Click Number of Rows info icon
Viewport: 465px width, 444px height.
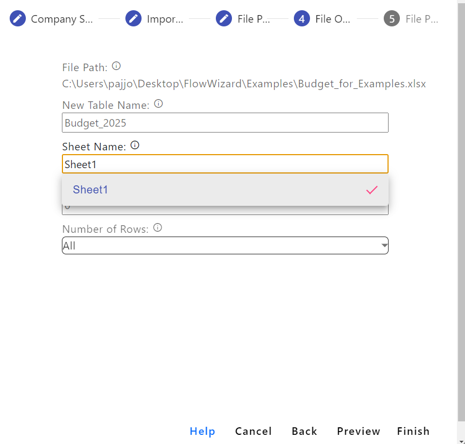(x=158, y=227)
